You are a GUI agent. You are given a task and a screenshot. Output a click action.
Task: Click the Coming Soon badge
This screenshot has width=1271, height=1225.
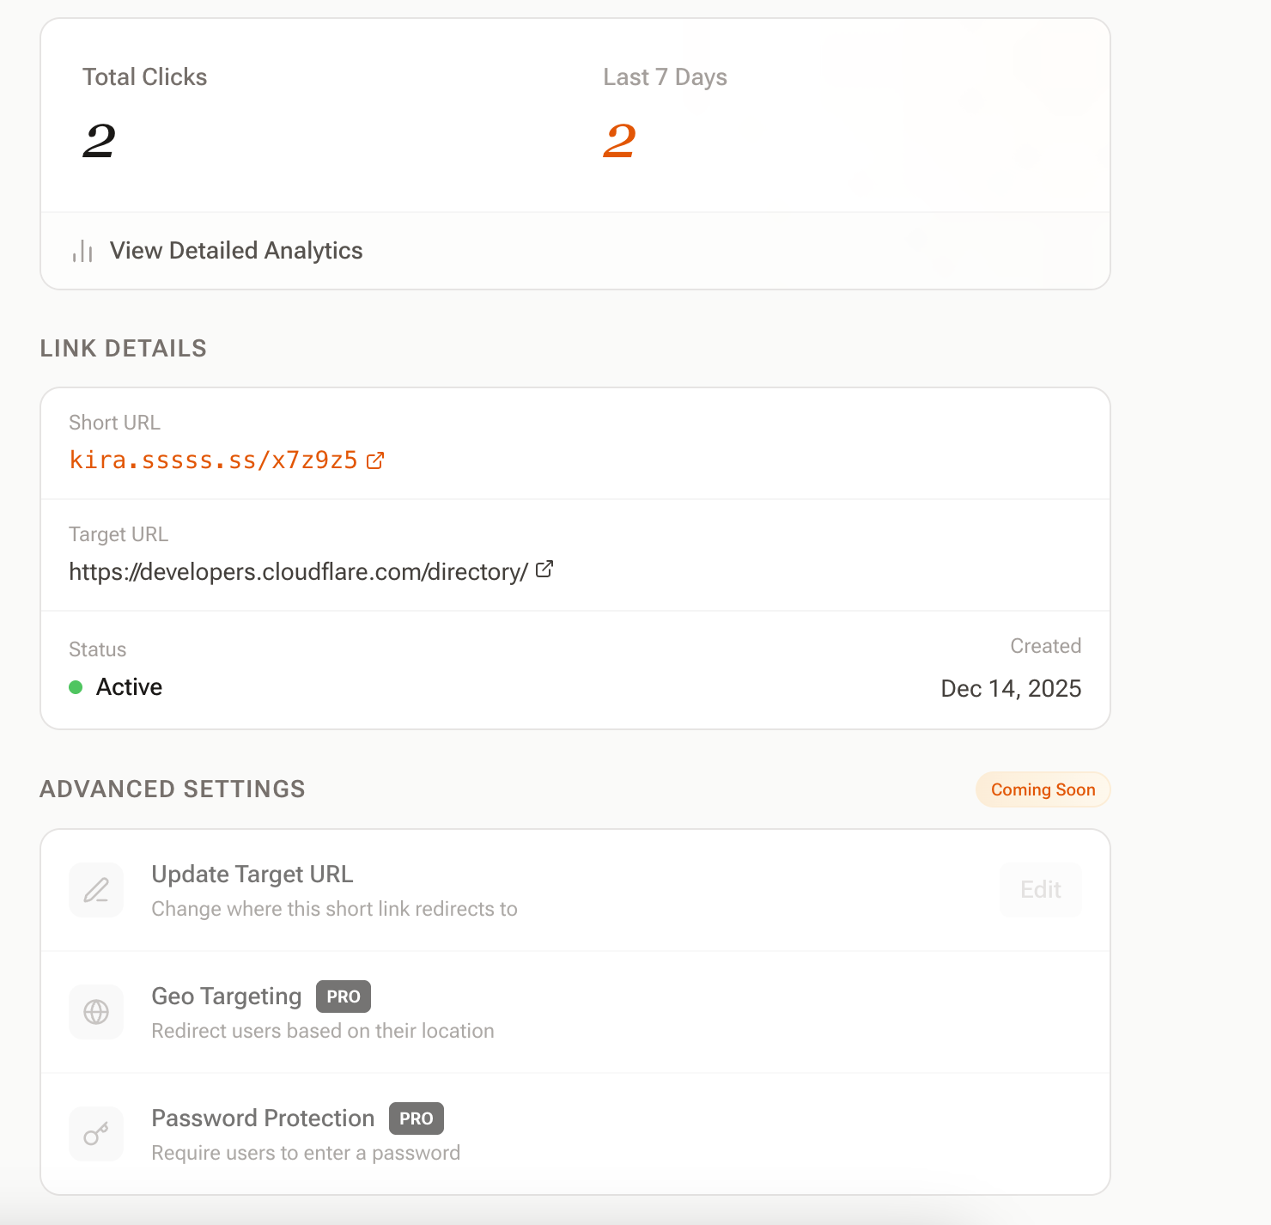click(1043, 789)
